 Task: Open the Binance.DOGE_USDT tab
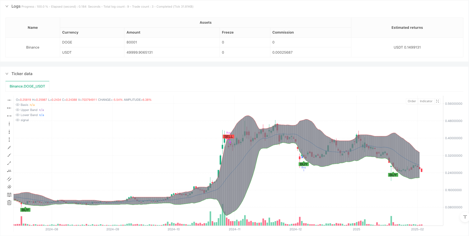point(27,86)
